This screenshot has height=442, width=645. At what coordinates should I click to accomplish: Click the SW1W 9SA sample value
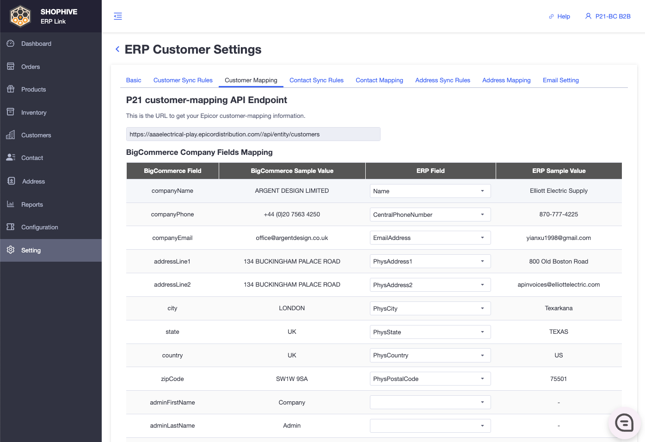tap(292, 379)
